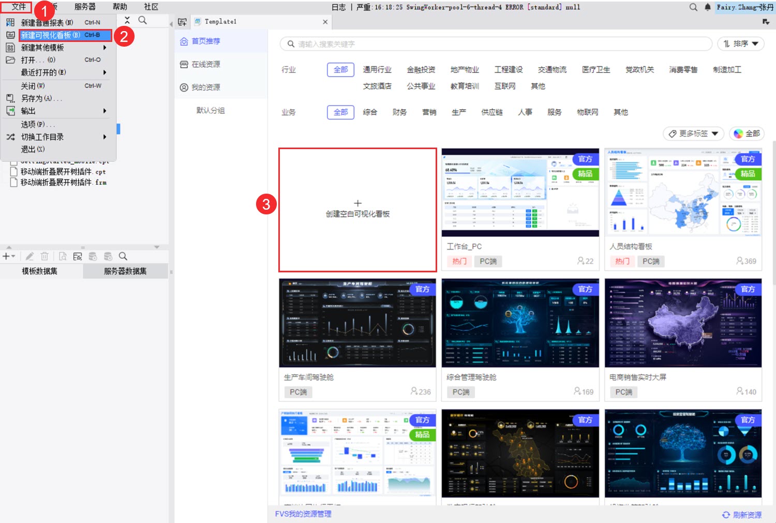This screenshot has height=523, width=776.
Task: Click 创建空白可视化看板 tile
Action: (357, 210)
